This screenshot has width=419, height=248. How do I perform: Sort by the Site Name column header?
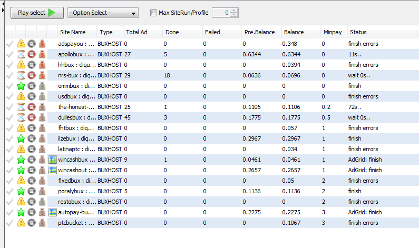[73, 32]
